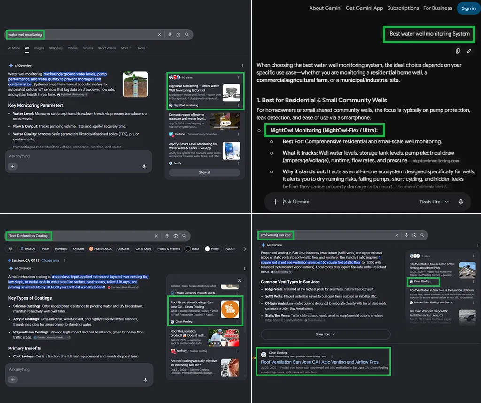Click magnifier in 'roof venting san jose' bar
The image size is (481, 403).
click(x=422, y=235)
